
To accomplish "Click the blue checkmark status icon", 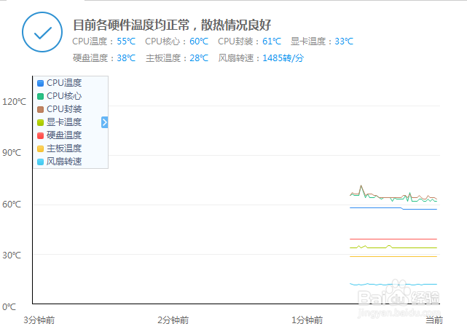I will (42, 32).
